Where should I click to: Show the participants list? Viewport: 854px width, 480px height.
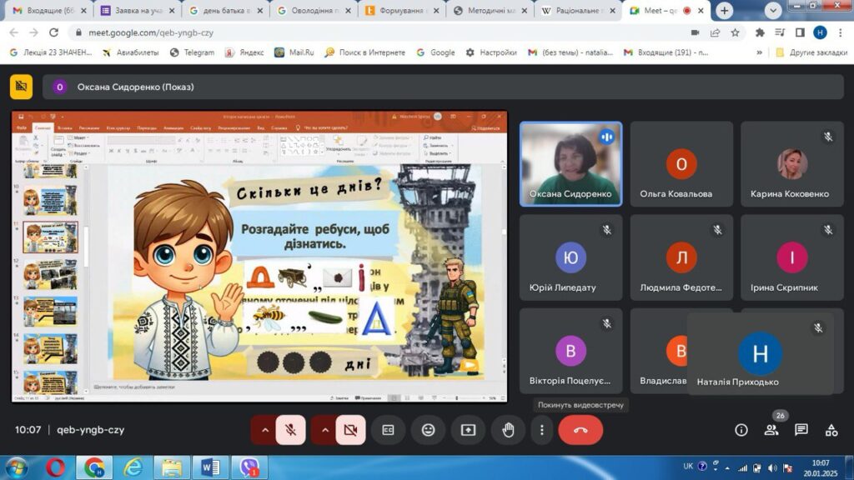pyautogui.click(x=771, y=430)
